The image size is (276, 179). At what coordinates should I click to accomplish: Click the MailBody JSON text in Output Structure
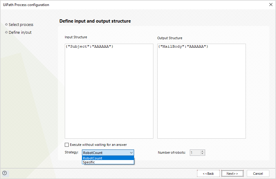pyautogui.click(x=183, y=46)
